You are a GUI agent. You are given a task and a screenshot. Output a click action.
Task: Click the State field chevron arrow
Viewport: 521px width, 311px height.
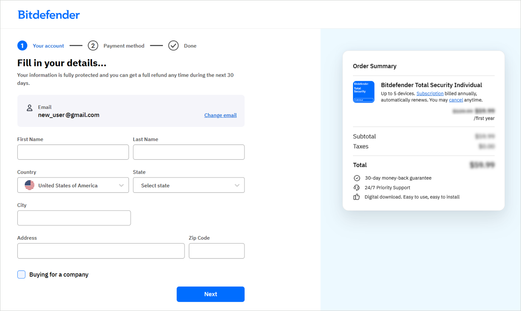[x=237, y=185]
